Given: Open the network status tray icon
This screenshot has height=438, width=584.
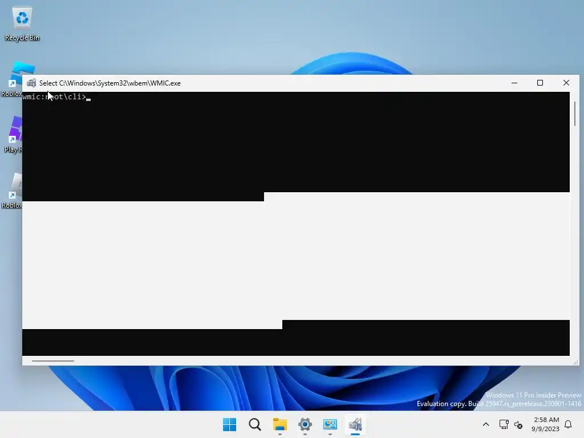Looking at the screenshot, I should (504, 424).
